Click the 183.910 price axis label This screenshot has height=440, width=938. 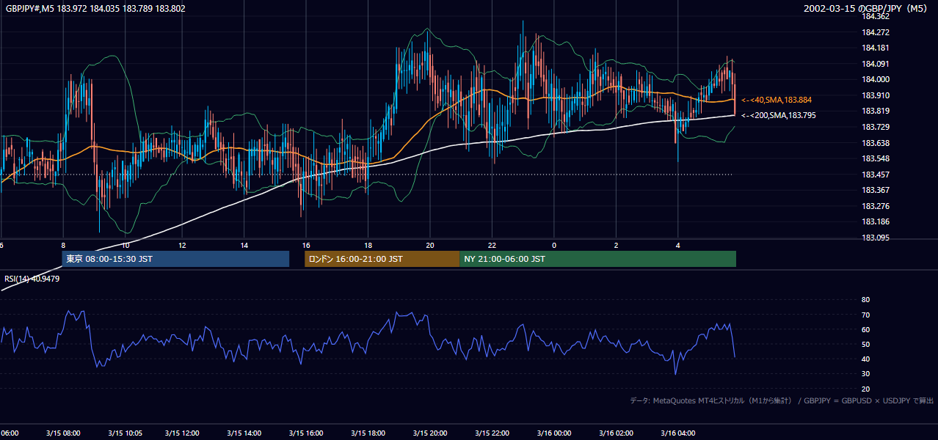coord(876,95)
